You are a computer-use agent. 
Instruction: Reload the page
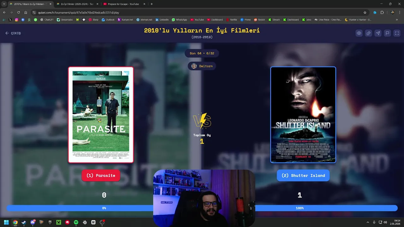pyautogui.click(x=18, y=13)
